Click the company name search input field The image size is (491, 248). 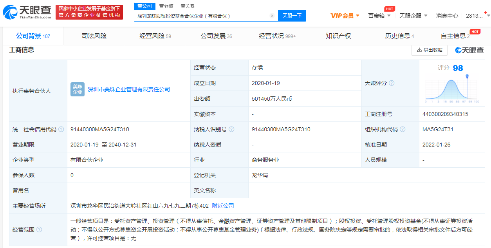point(202,16)
